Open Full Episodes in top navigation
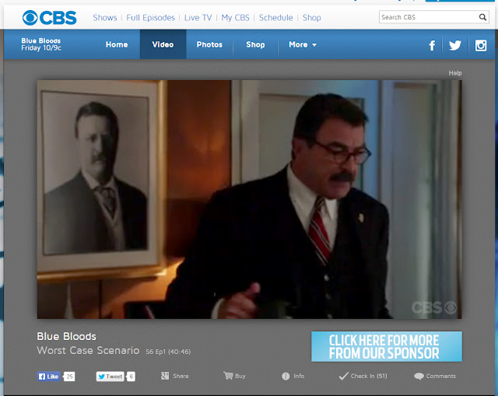498x396 pixels. point(150,17)
